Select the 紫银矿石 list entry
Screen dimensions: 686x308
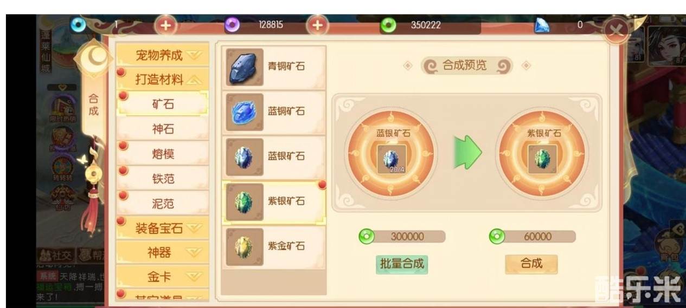tap(274, 202)
